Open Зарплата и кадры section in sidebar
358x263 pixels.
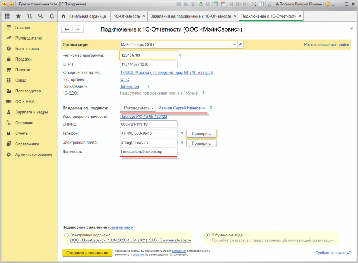tap(31, 112)
